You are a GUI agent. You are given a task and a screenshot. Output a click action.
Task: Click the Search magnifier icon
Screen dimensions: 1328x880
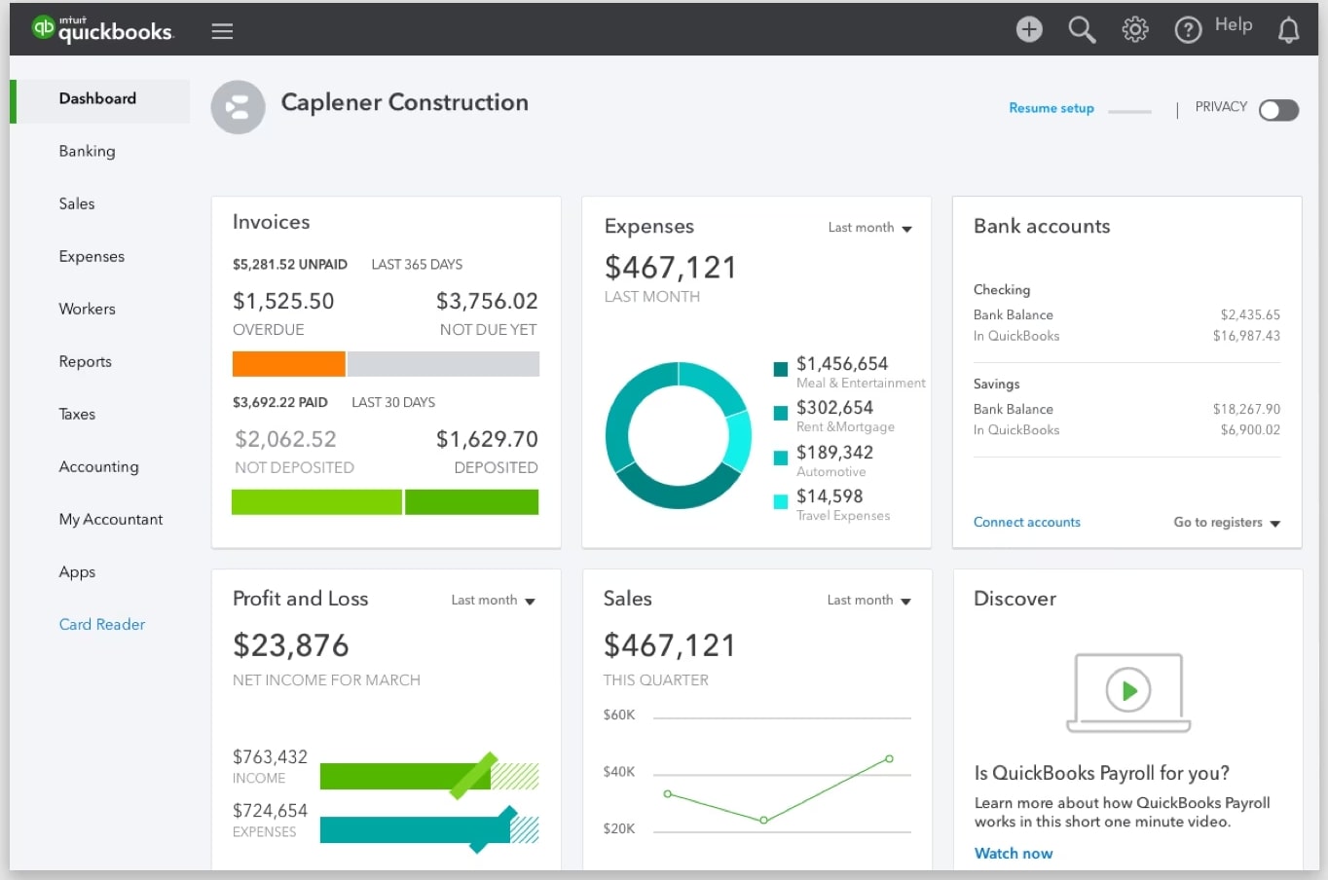coord(1081,29)
